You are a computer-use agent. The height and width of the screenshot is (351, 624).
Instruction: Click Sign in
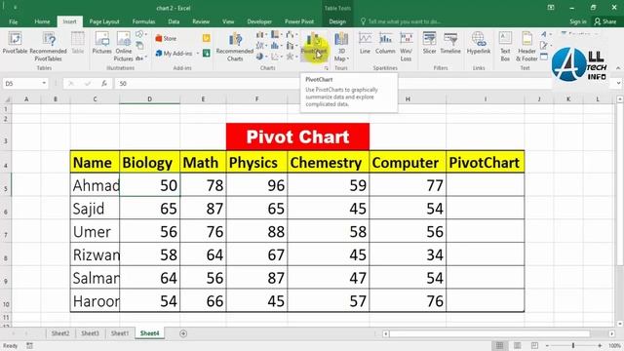click(x=578, y=21)
